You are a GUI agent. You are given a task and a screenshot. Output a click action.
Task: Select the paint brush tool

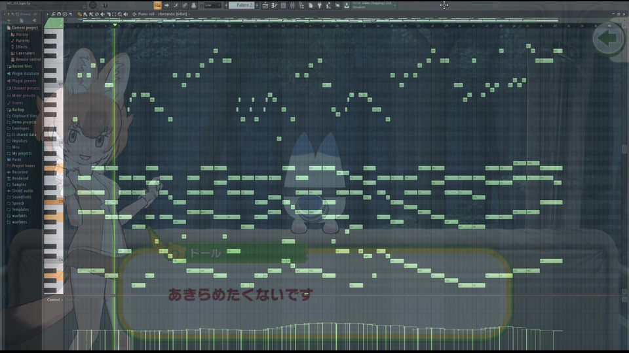(x=85, y=14)
